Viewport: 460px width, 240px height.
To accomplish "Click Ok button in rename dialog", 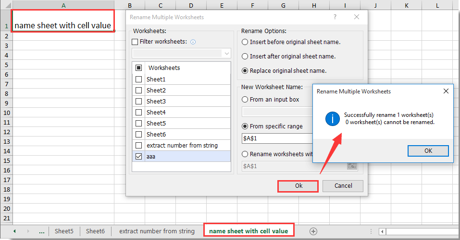I will coord(298,186).
